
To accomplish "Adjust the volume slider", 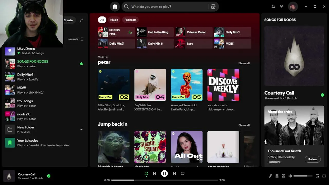I will point(303,176).
